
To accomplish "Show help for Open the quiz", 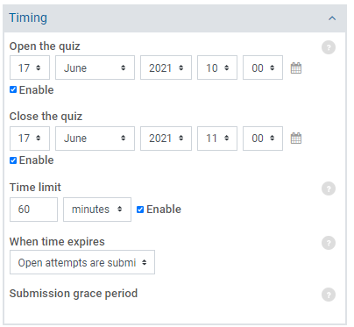I will pyautogui.click(x=329, y=47).
